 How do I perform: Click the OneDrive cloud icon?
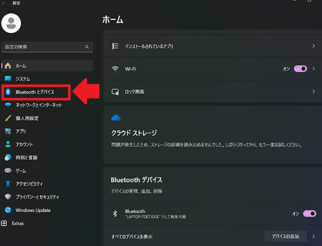click(x=116, y=118)
